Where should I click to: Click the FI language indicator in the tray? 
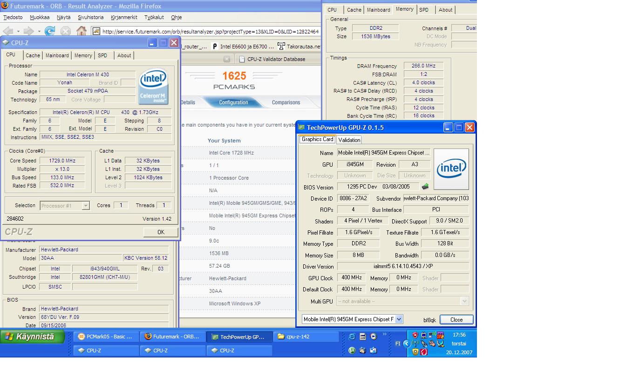(x=398, y=344)
